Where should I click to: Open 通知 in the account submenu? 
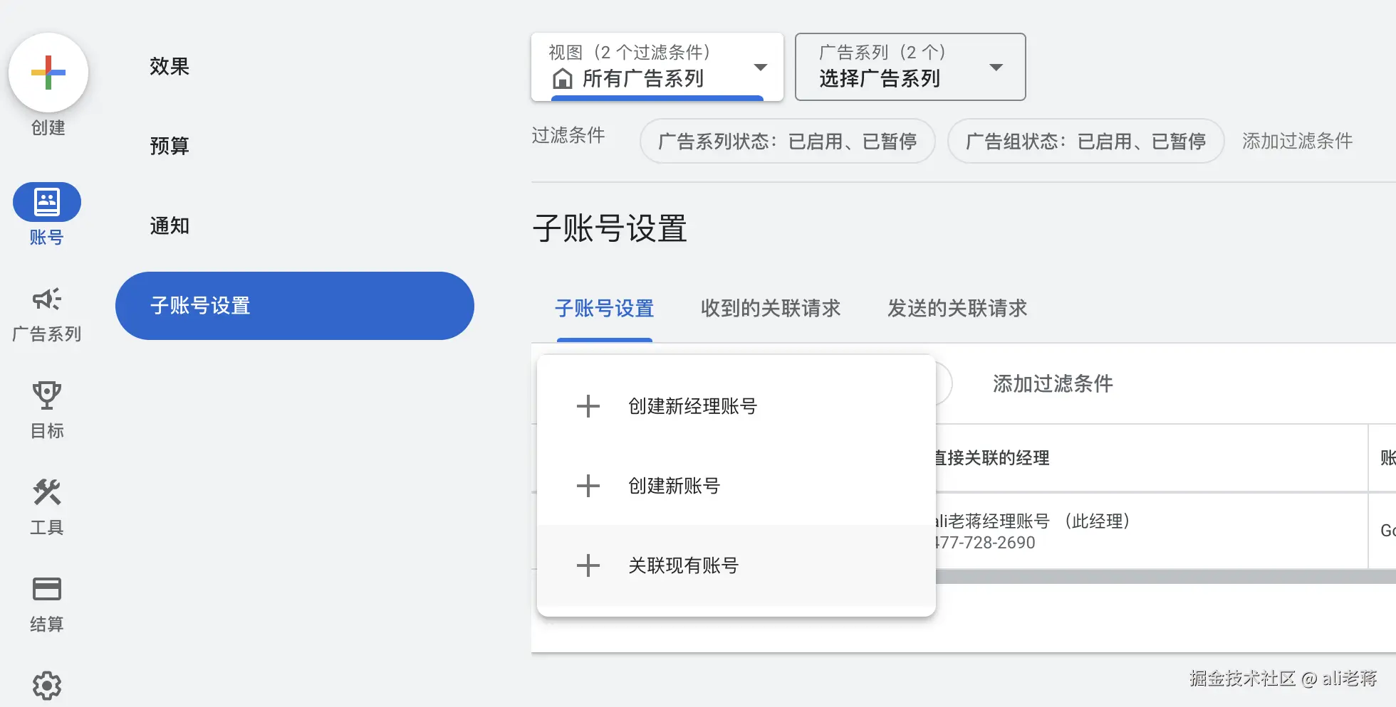point(170,225)
